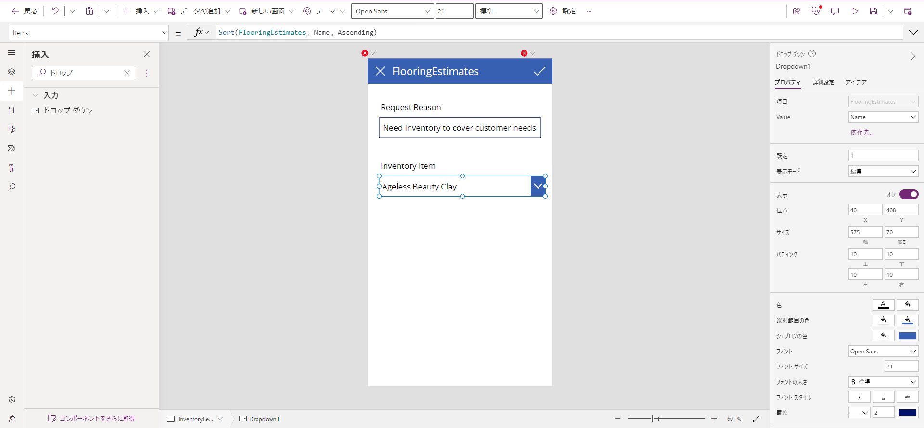Image resolution: width=924 pixels, height=428 pixels.
Task: Close the 挿入 insert pane
Action: tap(147, 54)
